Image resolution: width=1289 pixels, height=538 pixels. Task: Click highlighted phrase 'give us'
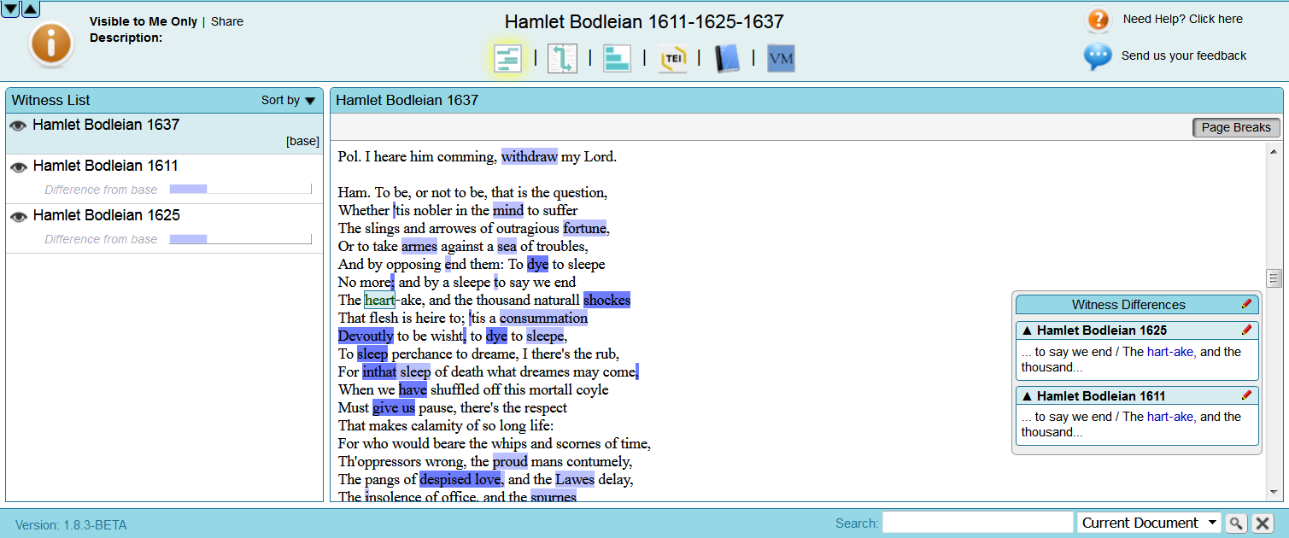(394, 407)
